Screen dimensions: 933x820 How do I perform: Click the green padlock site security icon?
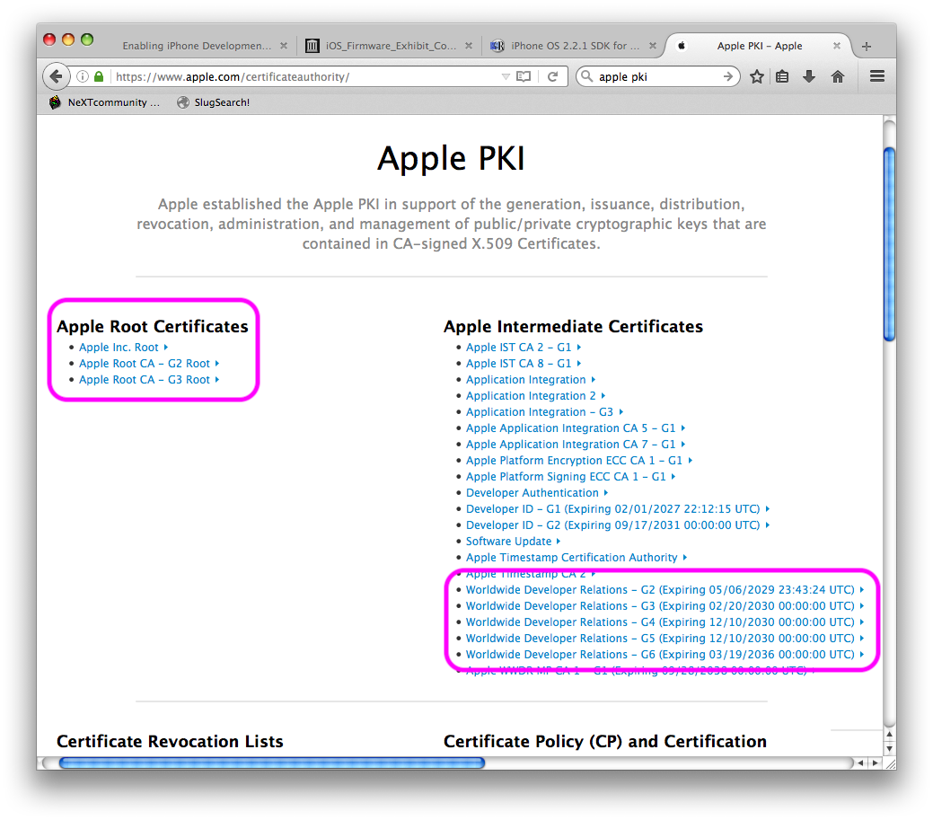pos(99,77)
